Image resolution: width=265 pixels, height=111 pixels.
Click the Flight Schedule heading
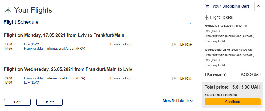click(21, 22)
